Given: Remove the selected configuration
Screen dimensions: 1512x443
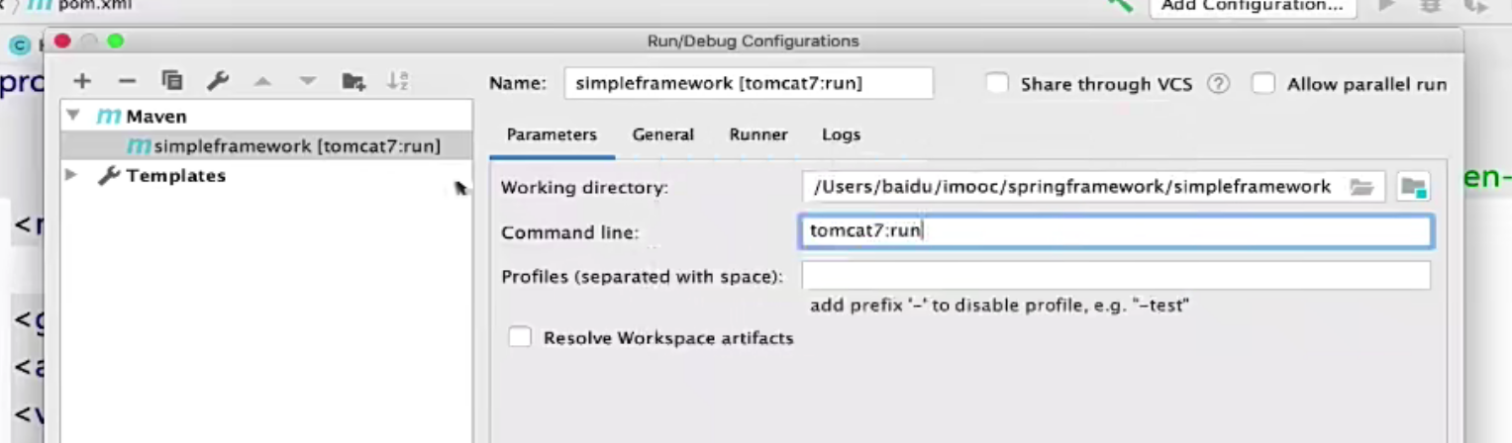Looking at the screenshot, I should point(127,82).
